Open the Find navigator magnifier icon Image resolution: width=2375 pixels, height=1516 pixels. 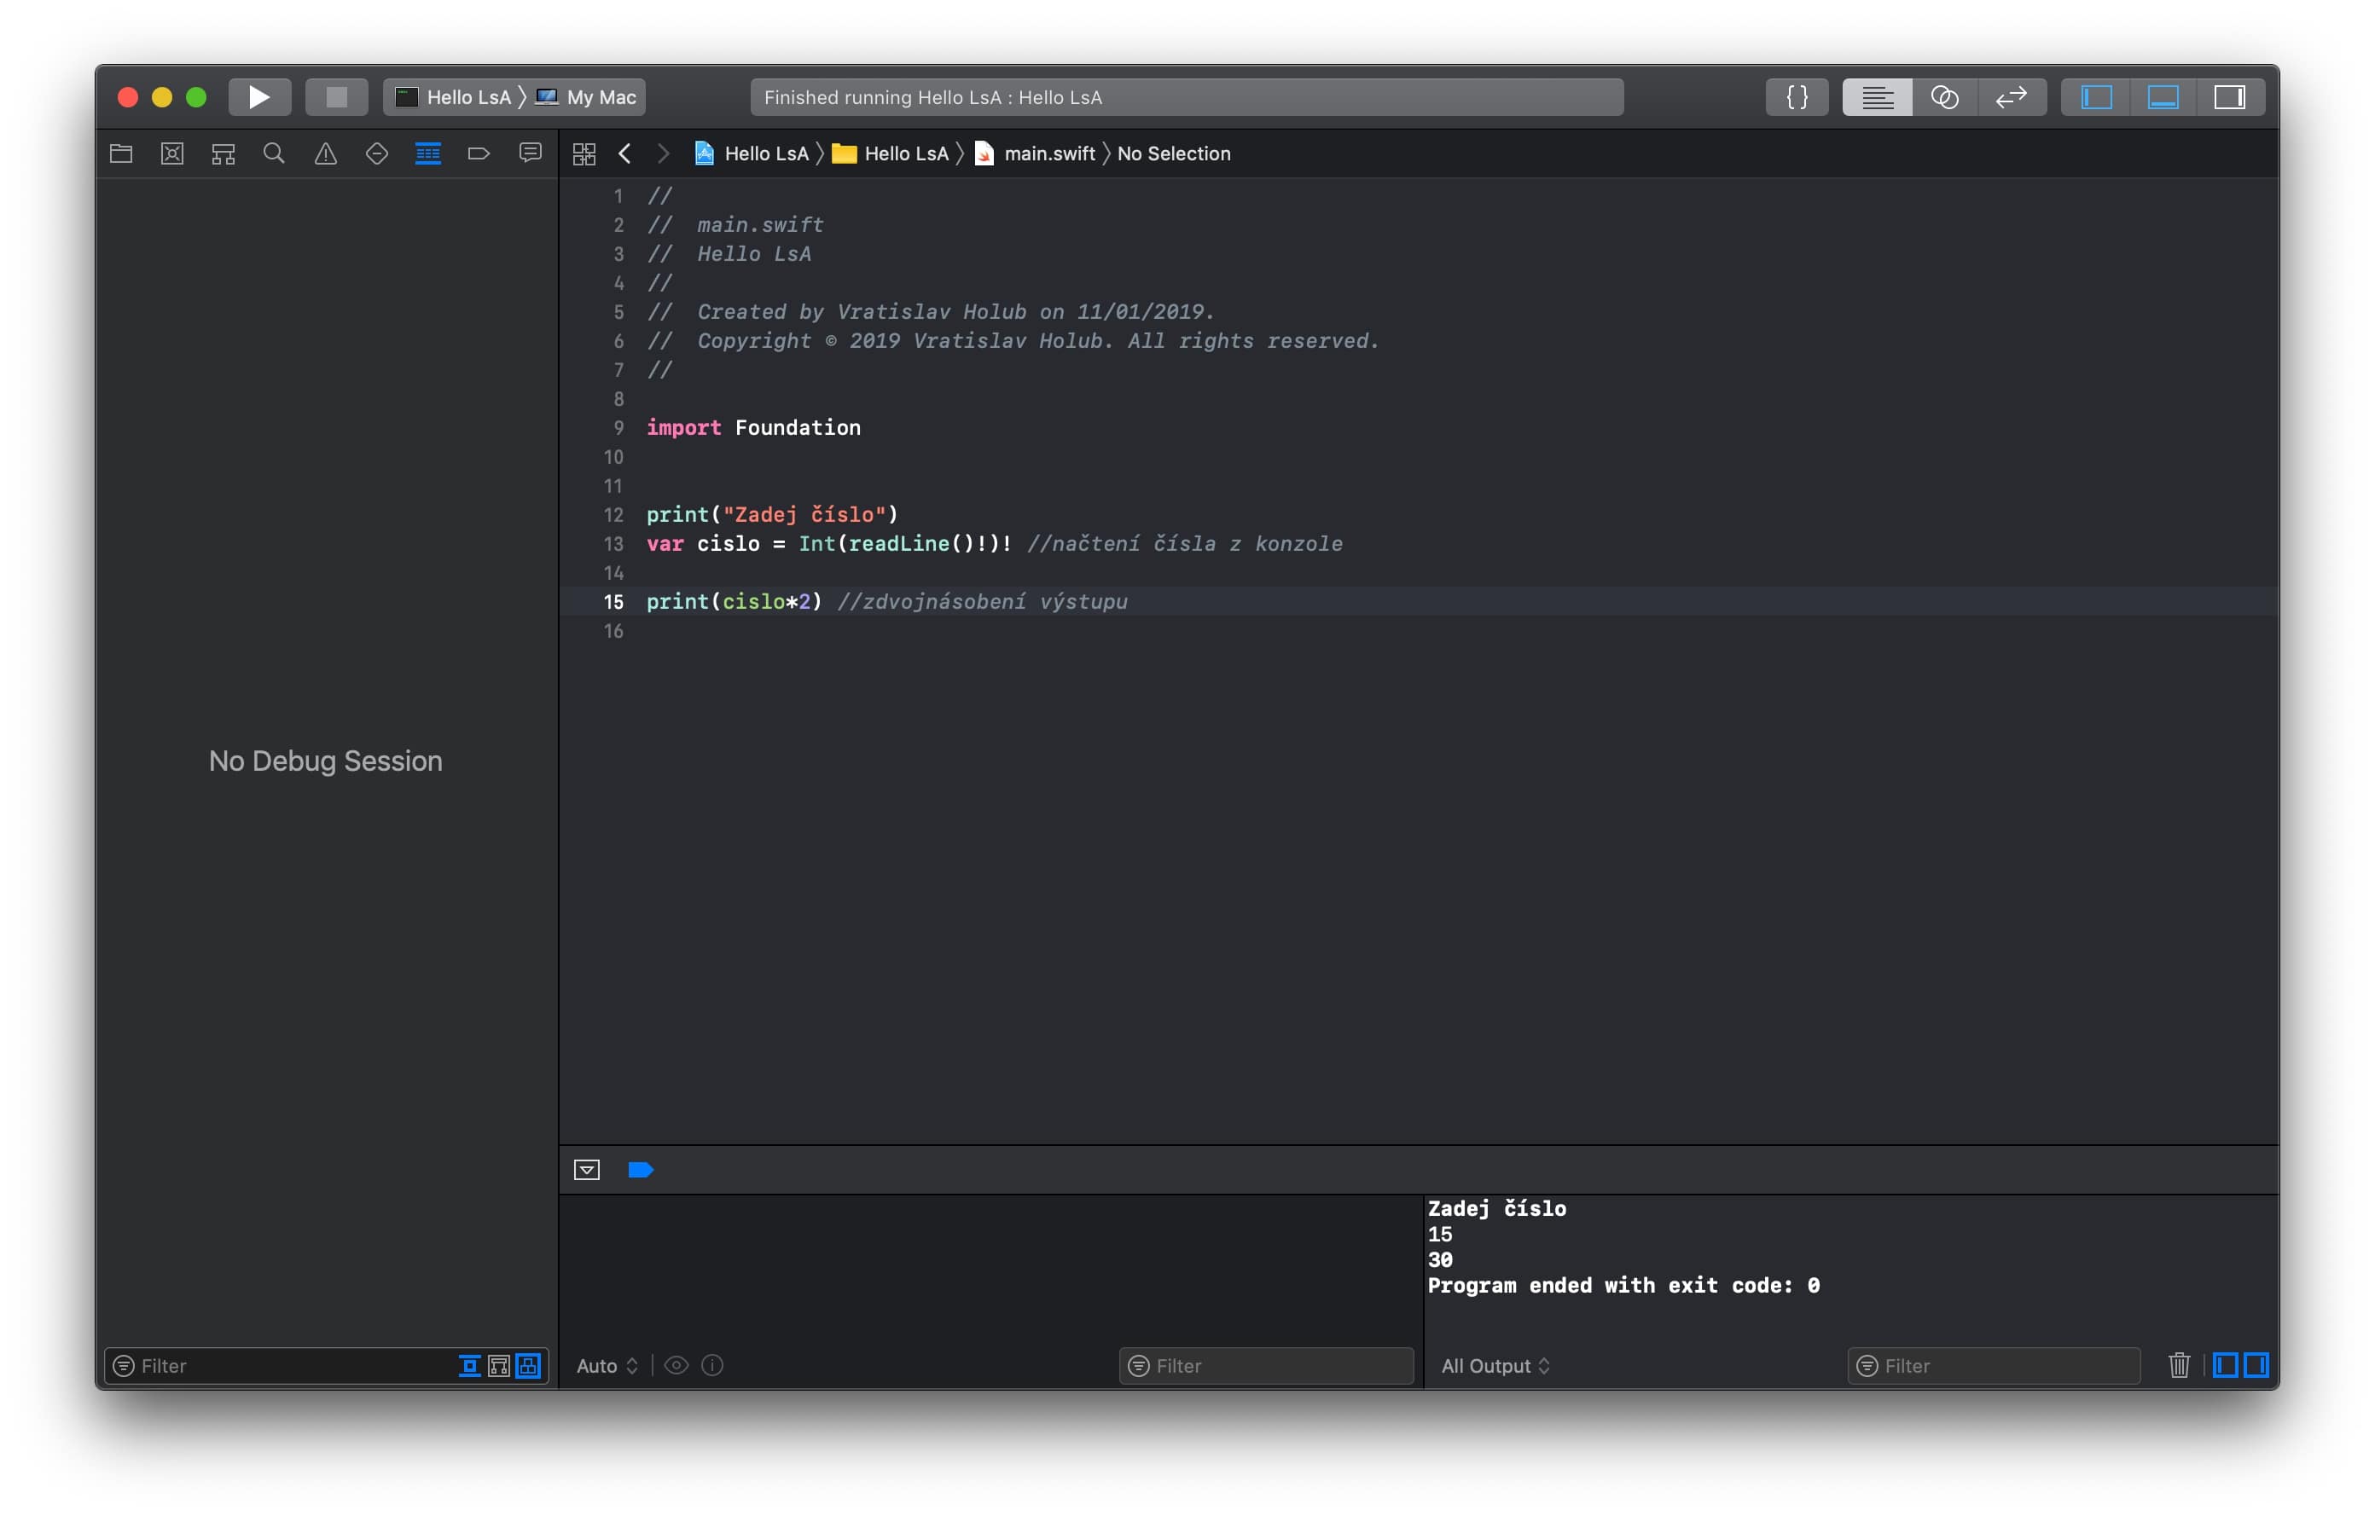(x=274, y=153)
